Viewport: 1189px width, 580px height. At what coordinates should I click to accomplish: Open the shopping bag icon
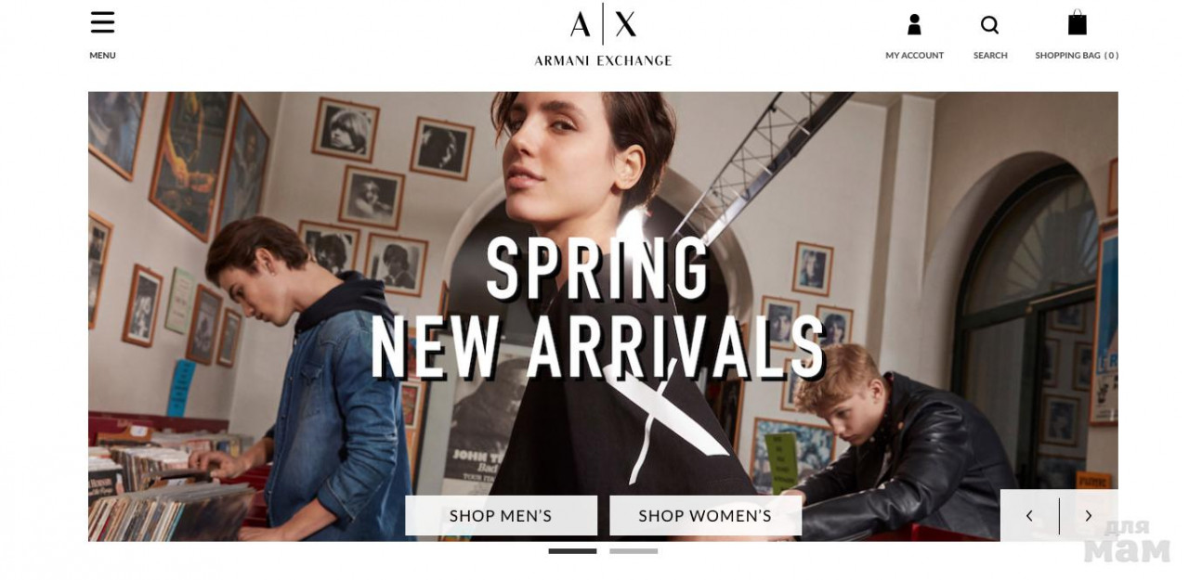pyautogui.click(x=1077, y=22)
